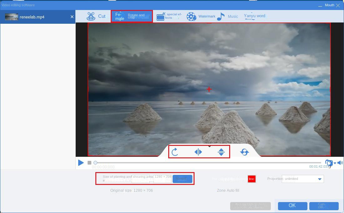Click the vertical flip icon

tap(221, 152)
